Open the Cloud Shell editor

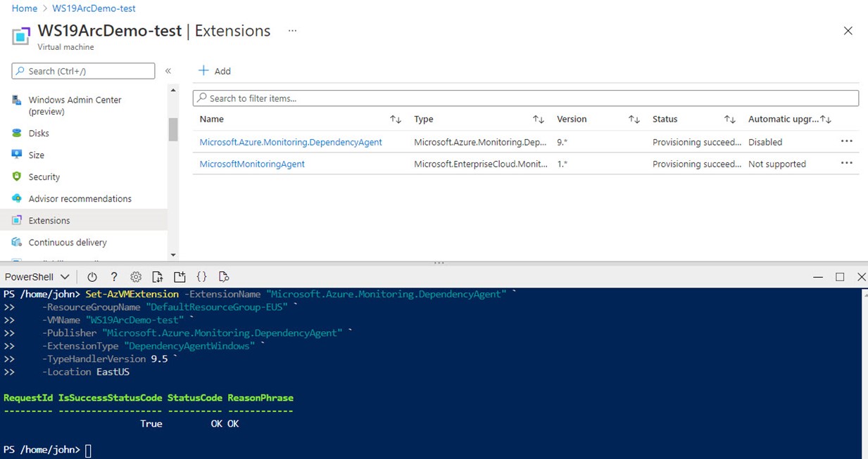(x=201, y=276)
